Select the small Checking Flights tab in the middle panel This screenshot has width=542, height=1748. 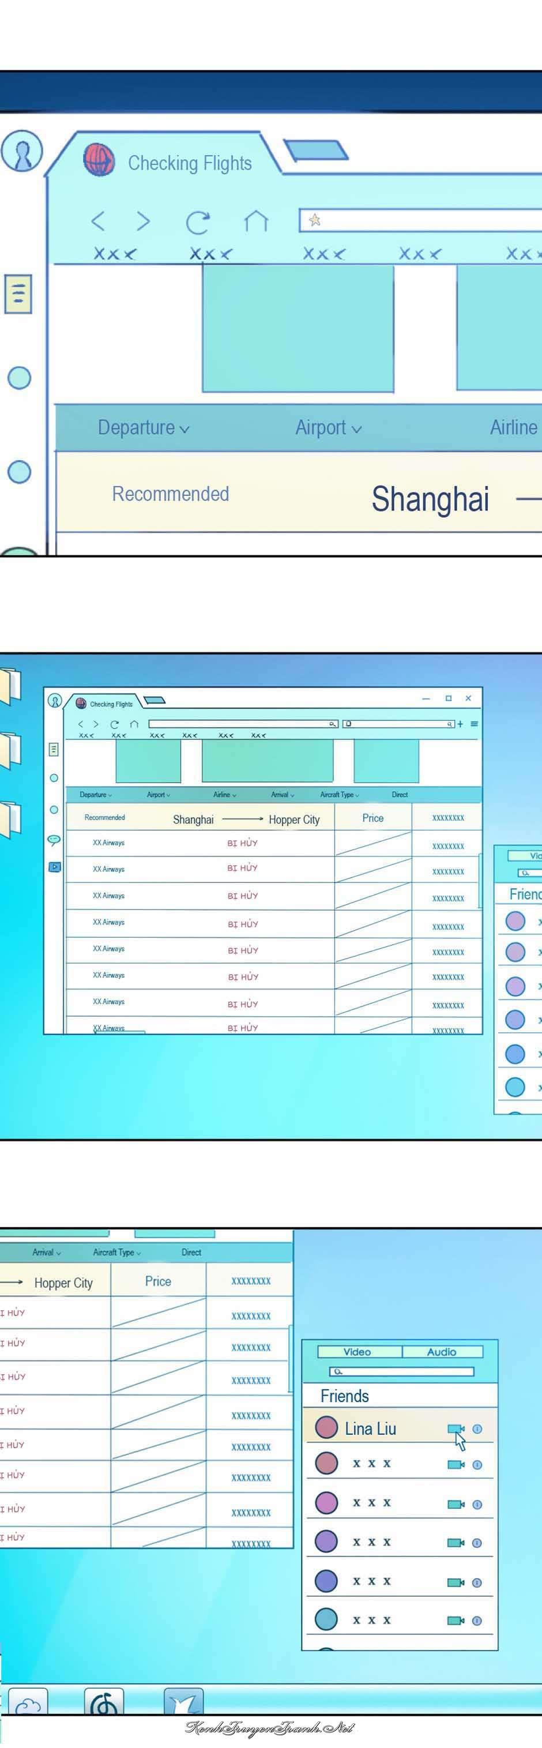click(x=104, y=703)
